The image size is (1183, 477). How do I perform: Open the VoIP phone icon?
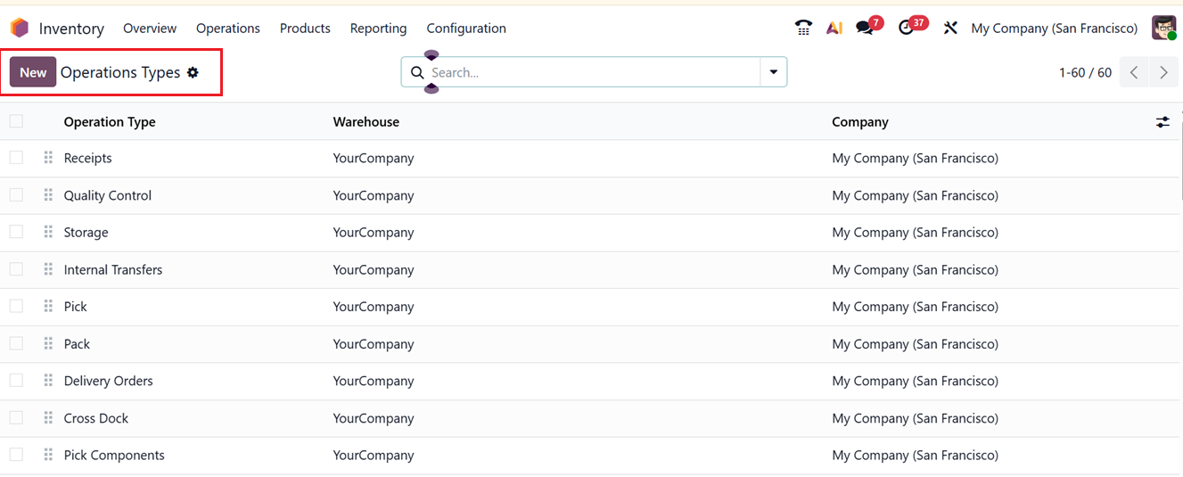[x=803, y=28]
